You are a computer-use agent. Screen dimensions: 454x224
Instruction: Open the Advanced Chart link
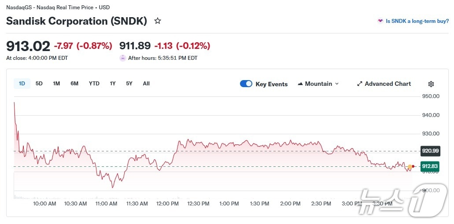coord(388,84)
